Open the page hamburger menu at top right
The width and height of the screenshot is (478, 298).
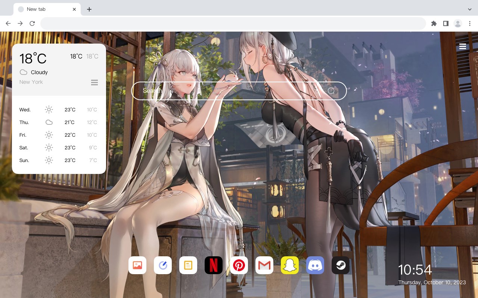(463, 47)
